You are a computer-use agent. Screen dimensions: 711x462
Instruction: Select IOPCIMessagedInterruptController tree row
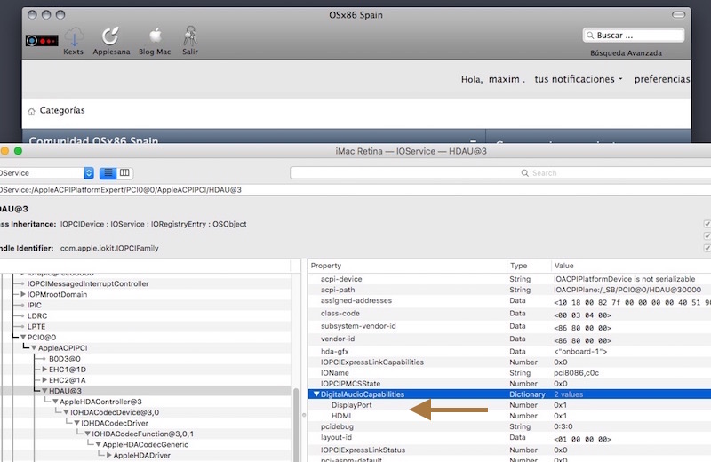(145, 283)
